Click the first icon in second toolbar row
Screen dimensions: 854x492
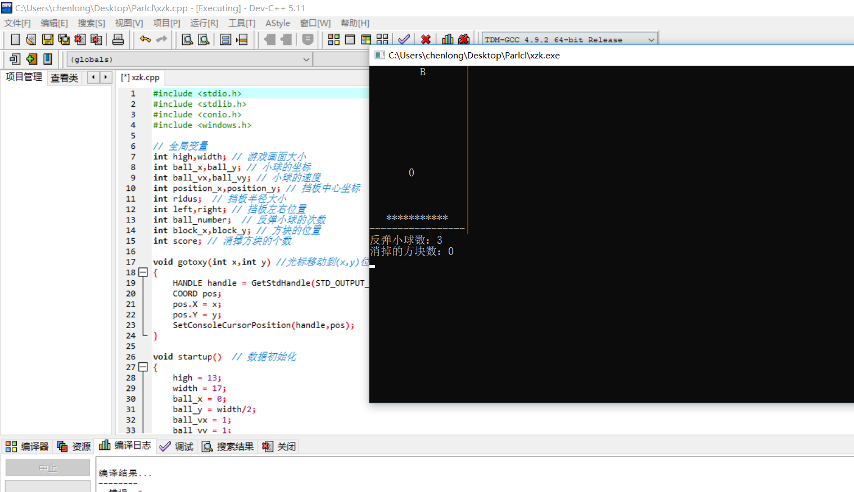15,59
